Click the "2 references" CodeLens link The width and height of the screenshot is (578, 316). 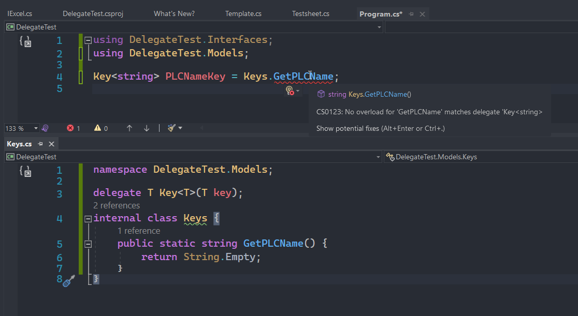point(117,205)
